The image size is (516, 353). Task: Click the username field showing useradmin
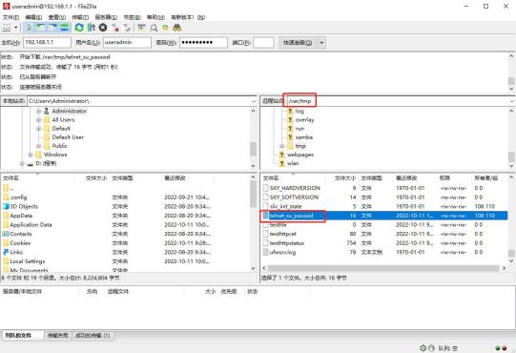point(127,43)
